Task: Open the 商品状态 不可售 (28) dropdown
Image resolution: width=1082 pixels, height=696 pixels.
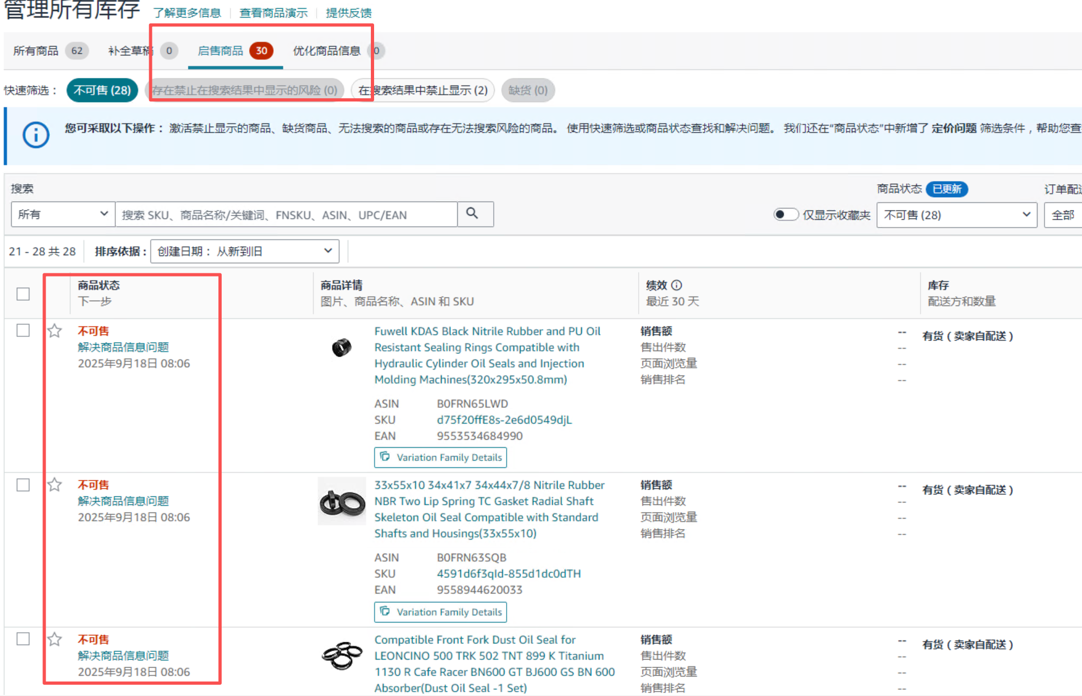Action: pos(956,215)
